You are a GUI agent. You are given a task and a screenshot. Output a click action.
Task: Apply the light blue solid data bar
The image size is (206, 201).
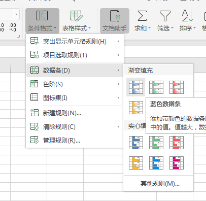156,163
